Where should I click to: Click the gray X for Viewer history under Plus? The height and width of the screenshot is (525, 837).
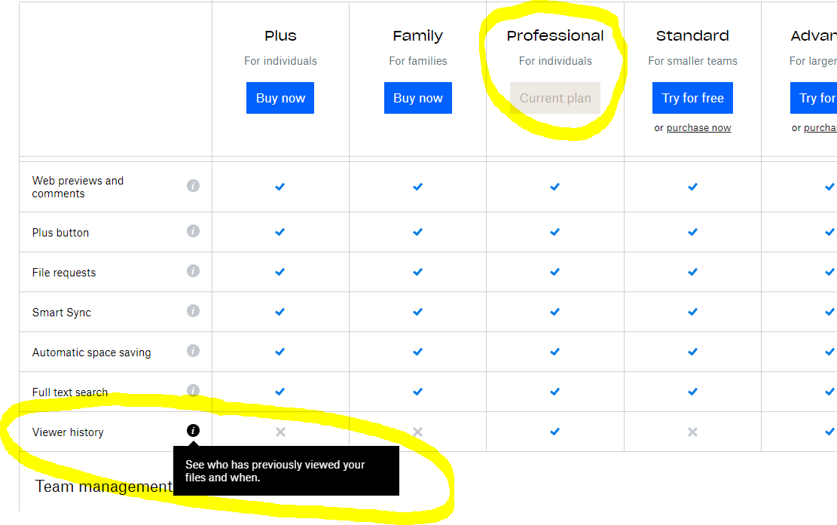tap(280, 432)
